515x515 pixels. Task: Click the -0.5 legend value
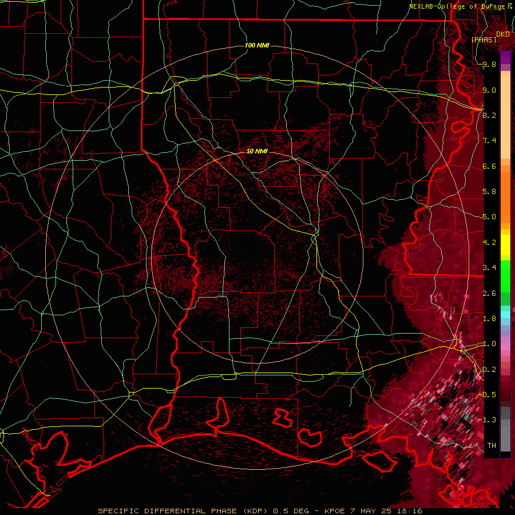click(488, 395)
